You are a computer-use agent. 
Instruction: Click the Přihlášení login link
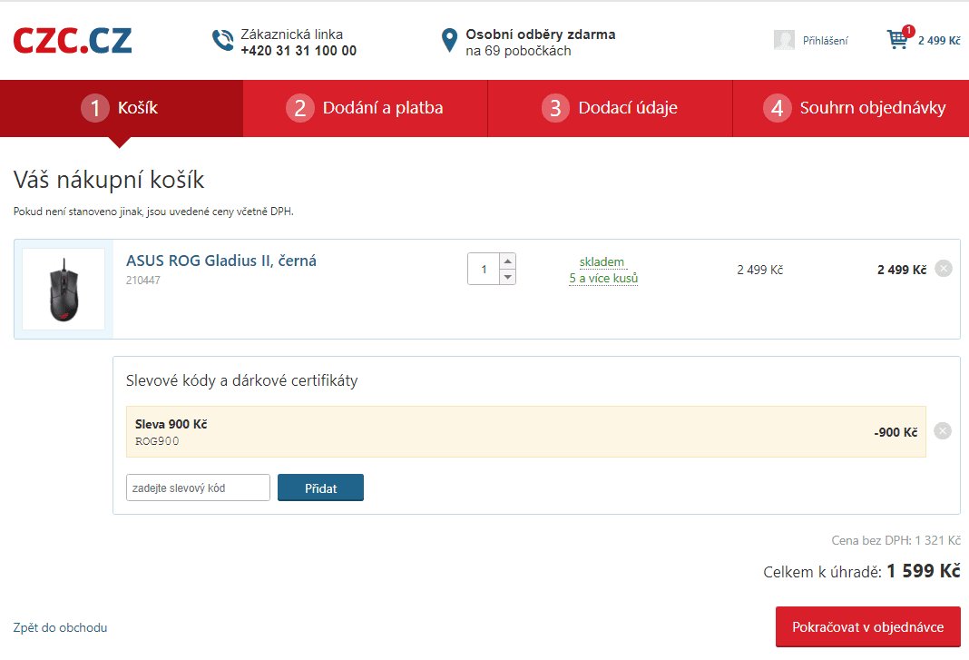click(825, 41)
